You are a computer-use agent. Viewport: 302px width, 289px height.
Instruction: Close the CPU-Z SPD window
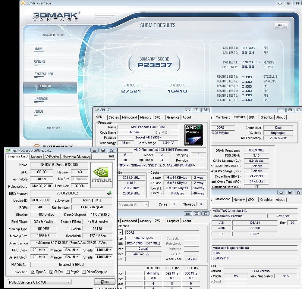point(205,213)
